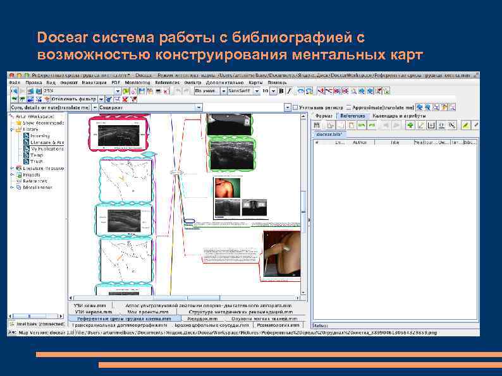Open the Фильтр menu

[193, 83]
